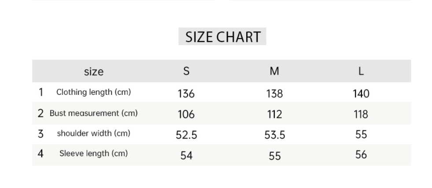The width and height of the screenshot is (432, 188).
Task: Select the "Clothing length (cm)" row label
Action: click(x=93, y=93)
